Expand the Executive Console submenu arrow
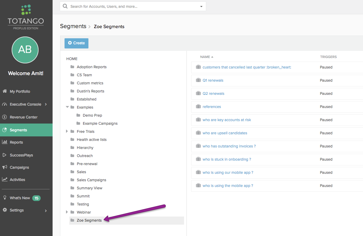The height and width of the screenshot is (236, 363). [x=46, y=104]
